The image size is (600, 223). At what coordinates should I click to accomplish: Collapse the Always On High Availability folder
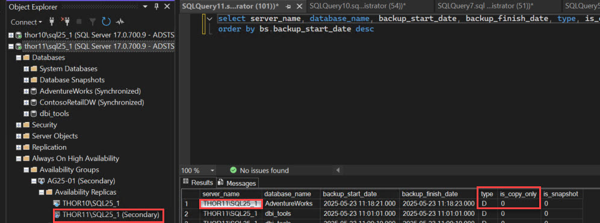point(19,158)
